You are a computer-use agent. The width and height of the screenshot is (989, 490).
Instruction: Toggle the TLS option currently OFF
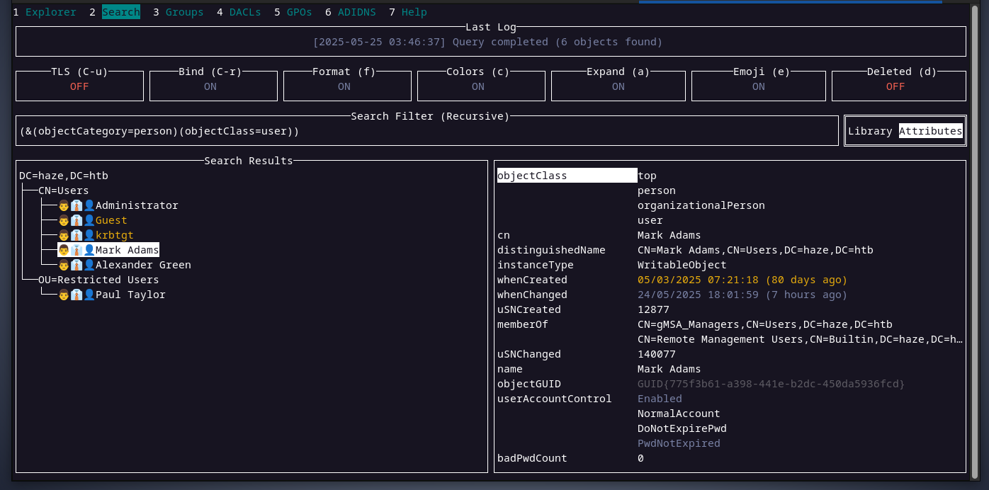click(79, 86)
